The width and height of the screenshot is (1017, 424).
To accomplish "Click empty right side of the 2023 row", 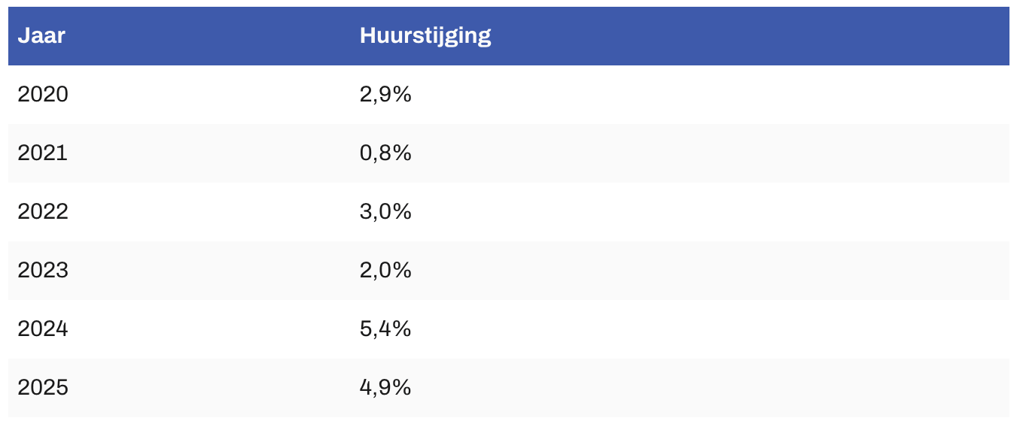I will click(x=753, y=271).
